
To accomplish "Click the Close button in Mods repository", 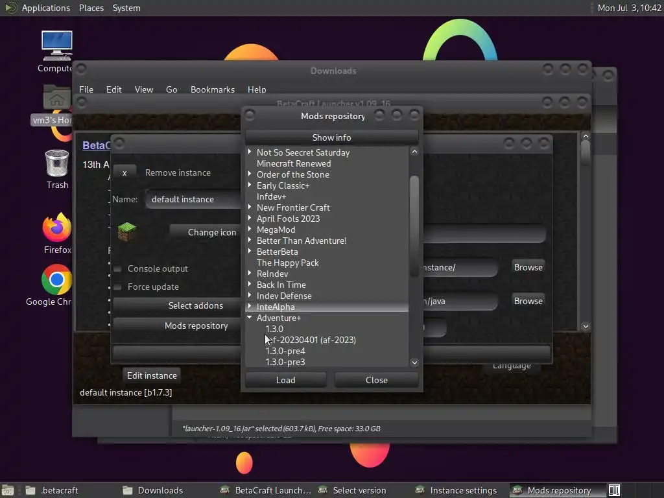I will [x=377, y=380].
